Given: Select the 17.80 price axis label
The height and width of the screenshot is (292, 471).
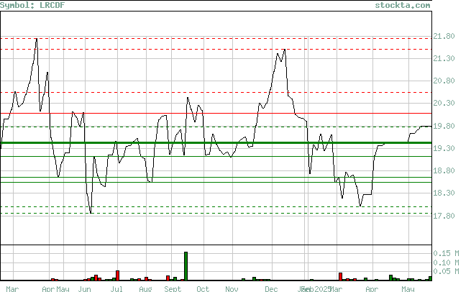Looking at the screenshot, I should pos(444,216).
